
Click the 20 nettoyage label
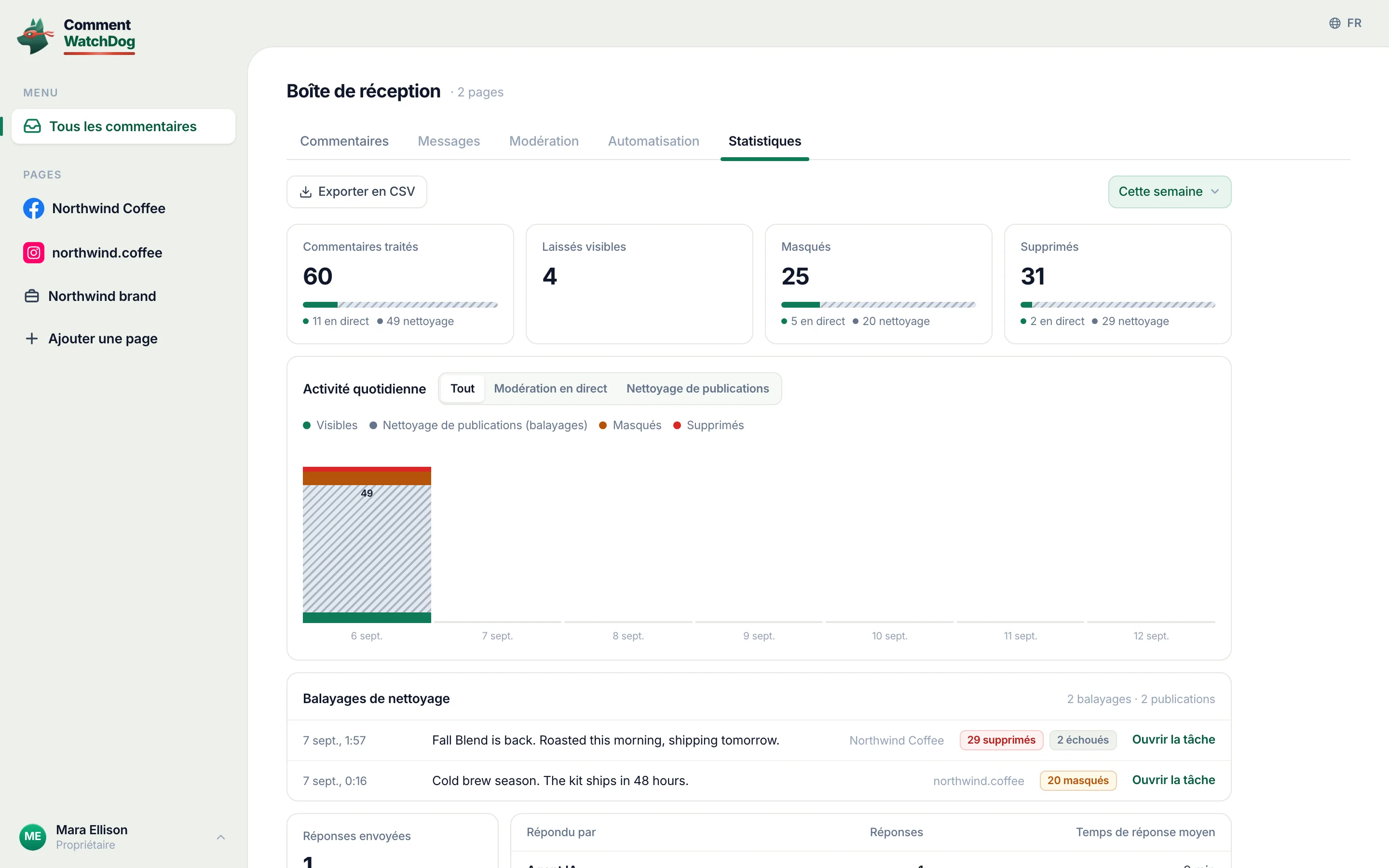(891, 322)
